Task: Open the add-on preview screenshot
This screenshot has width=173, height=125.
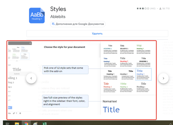Action: click(82, 80)
